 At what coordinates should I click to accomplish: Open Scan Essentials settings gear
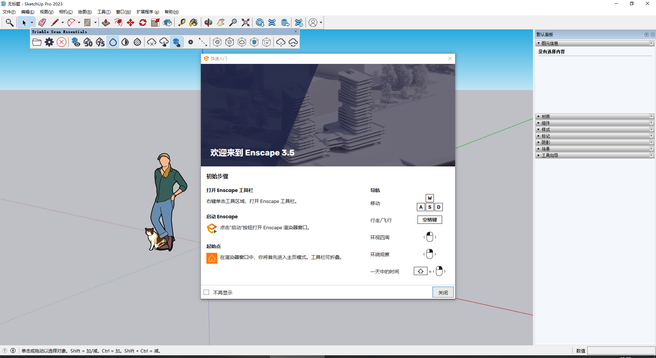[x=49, y=42]
